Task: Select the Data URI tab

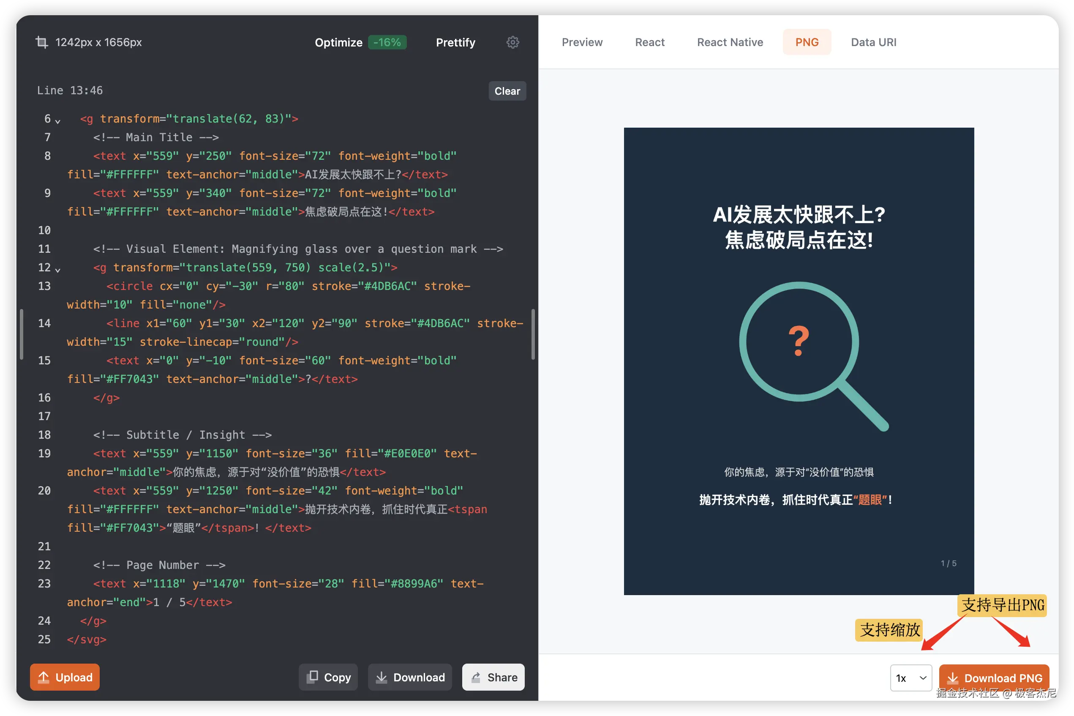Action: (x=873, y=42)
